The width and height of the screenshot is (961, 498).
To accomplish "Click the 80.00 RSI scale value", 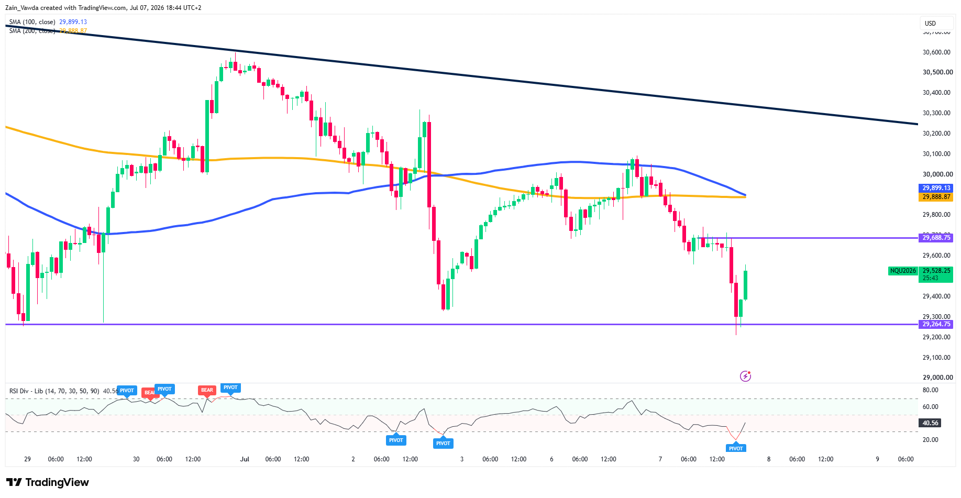I will [x=930, y=390].
